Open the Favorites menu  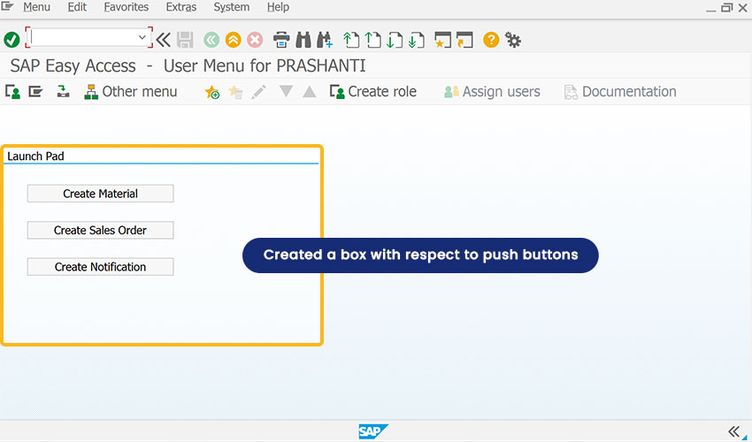[127, 7]
